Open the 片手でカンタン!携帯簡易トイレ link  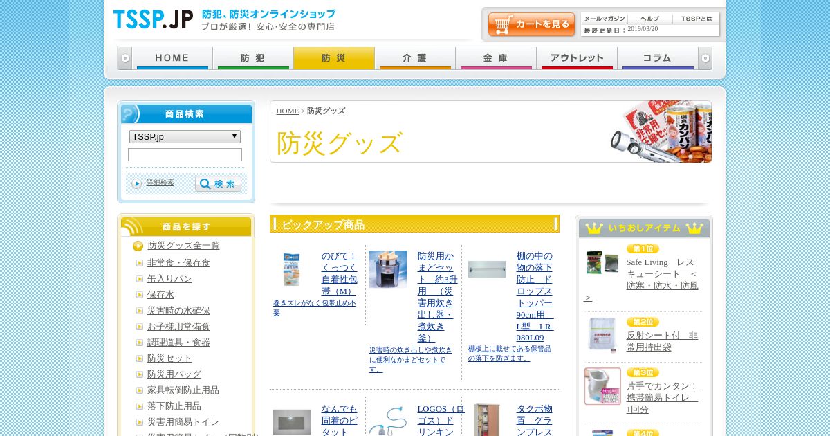click(x=663, y=397)
